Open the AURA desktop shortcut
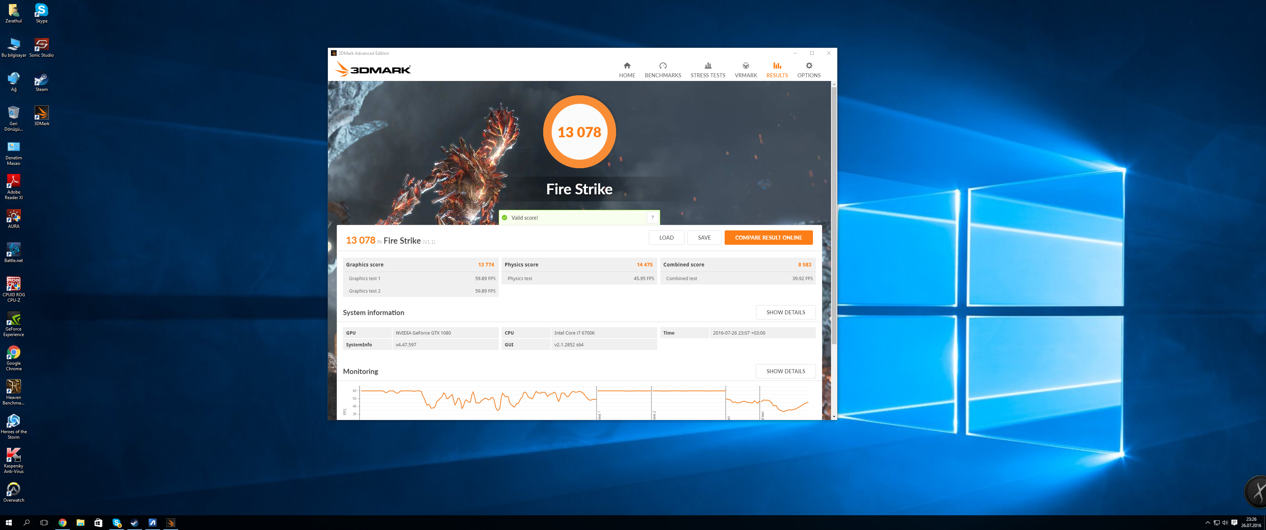 point(13,219)
